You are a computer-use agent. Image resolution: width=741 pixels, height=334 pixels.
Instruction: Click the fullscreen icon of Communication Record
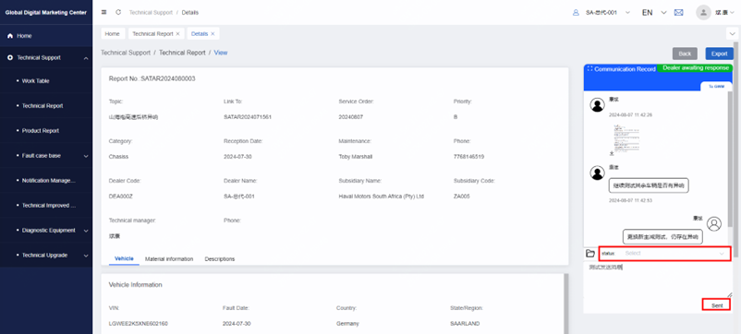click(x=589, y=69)
